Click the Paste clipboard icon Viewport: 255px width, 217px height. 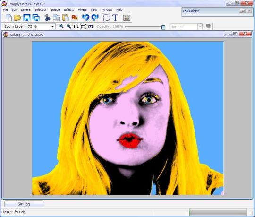66,17
